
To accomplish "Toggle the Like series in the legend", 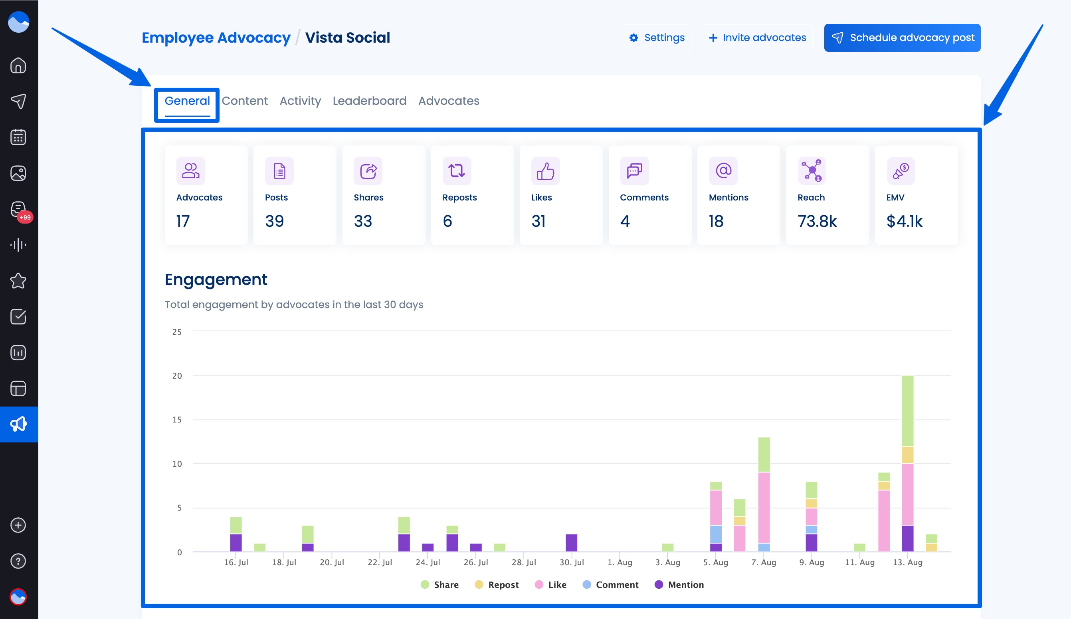I will point(551,584).
